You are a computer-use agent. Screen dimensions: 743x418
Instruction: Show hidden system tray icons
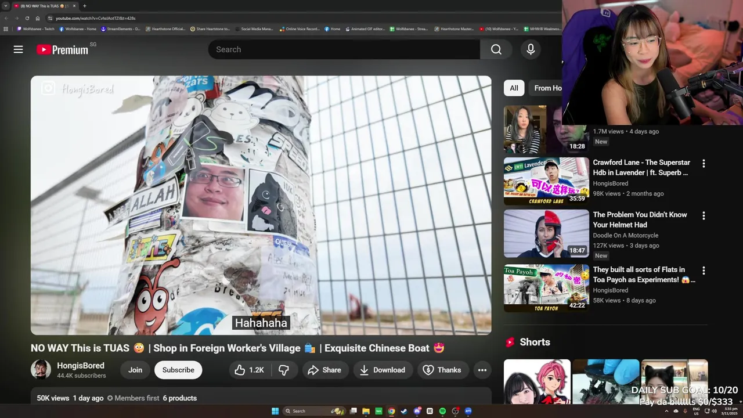(x=666, y=411)
